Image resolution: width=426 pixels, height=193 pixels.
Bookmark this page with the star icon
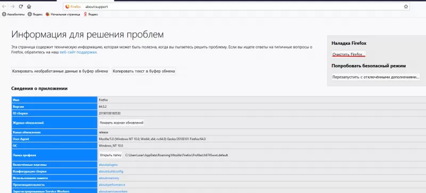click(x=406, y=6)
